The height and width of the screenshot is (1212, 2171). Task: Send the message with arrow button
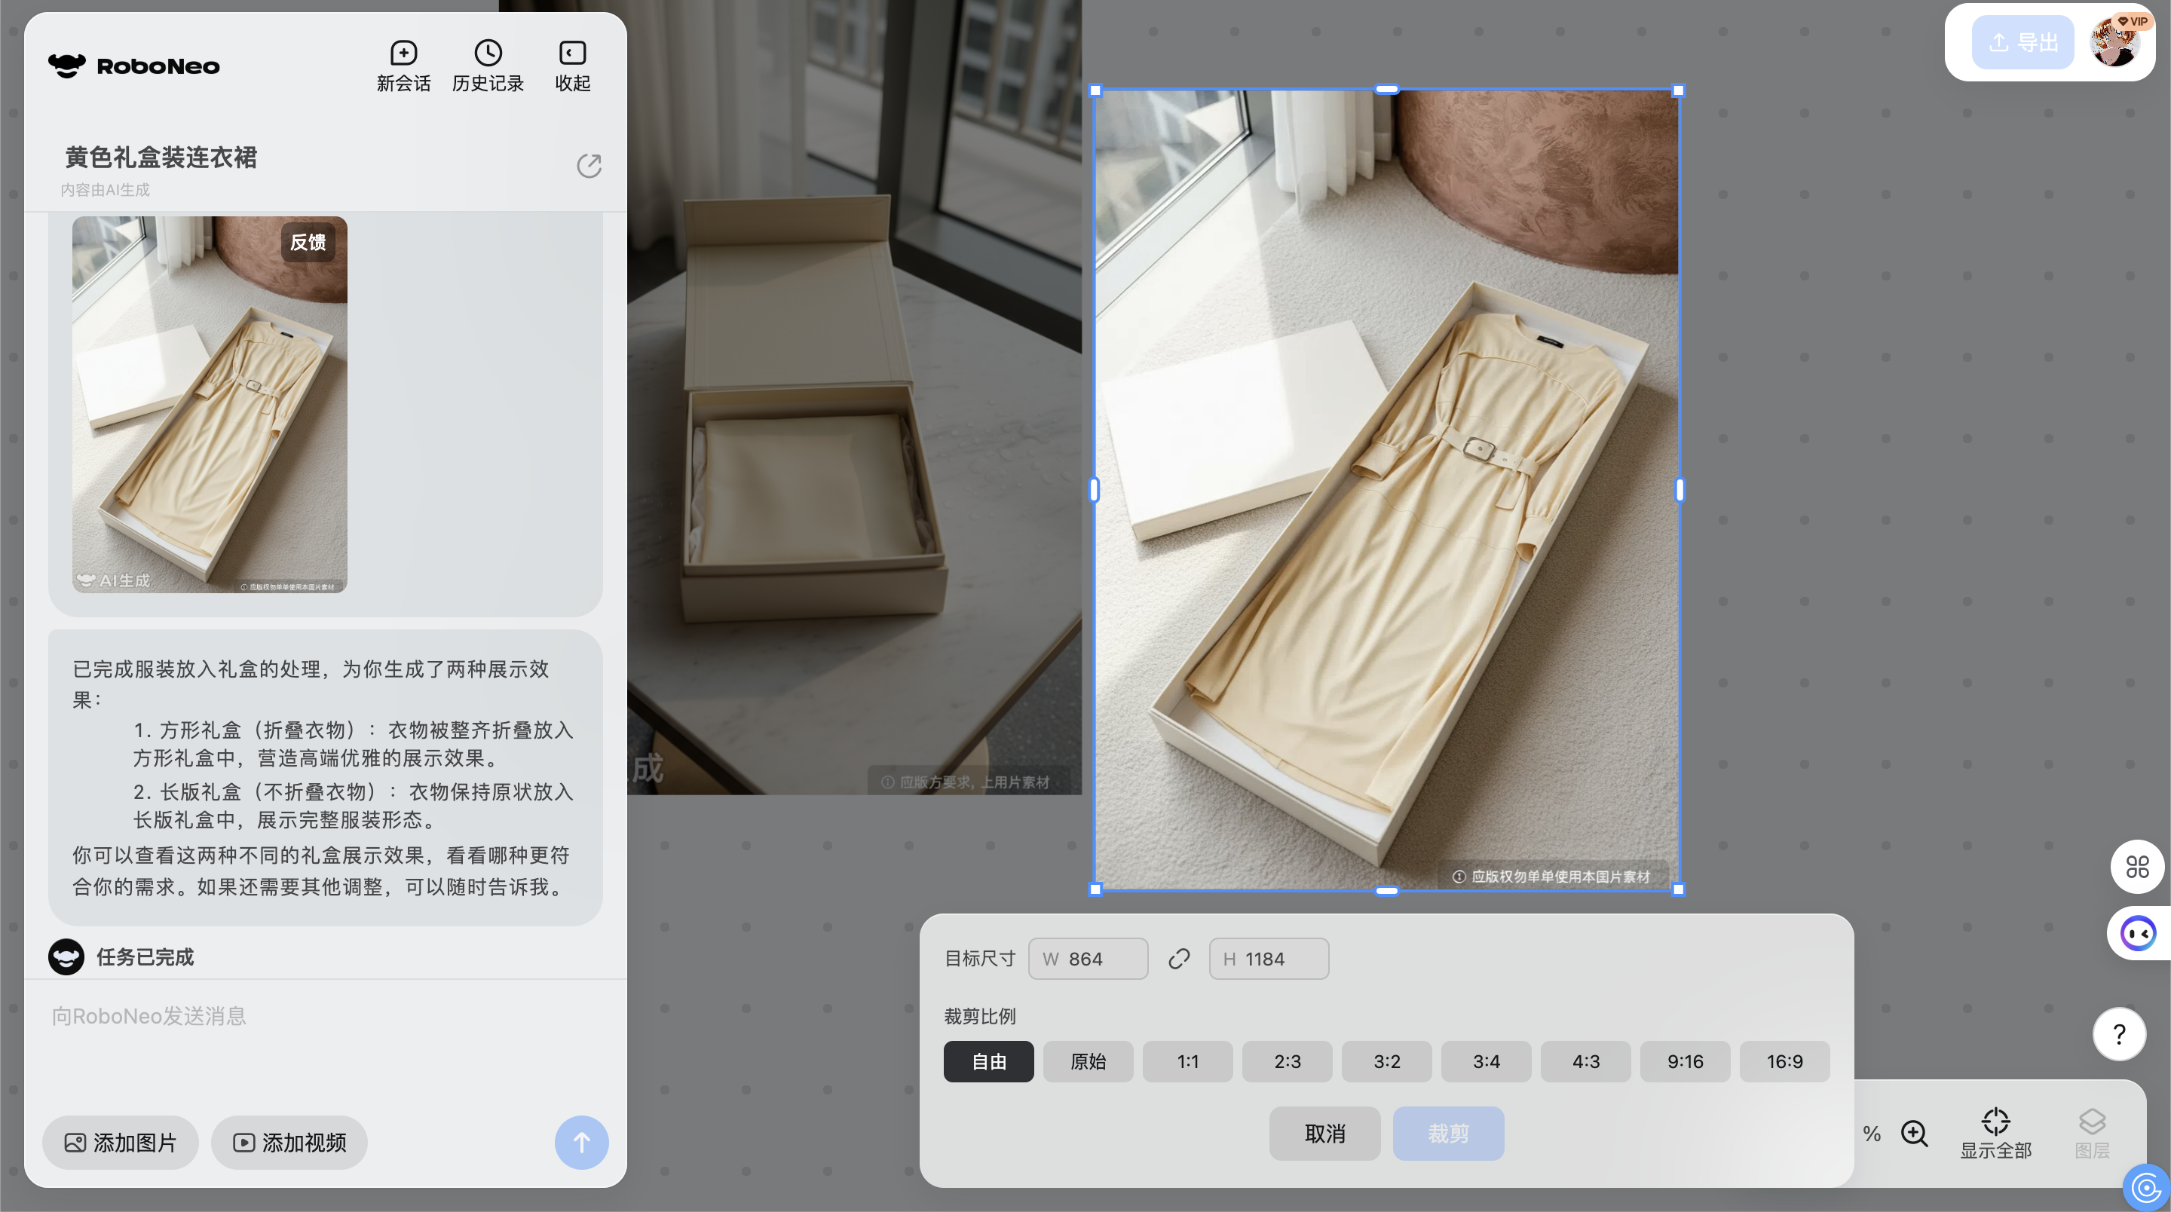(581, 1142)
